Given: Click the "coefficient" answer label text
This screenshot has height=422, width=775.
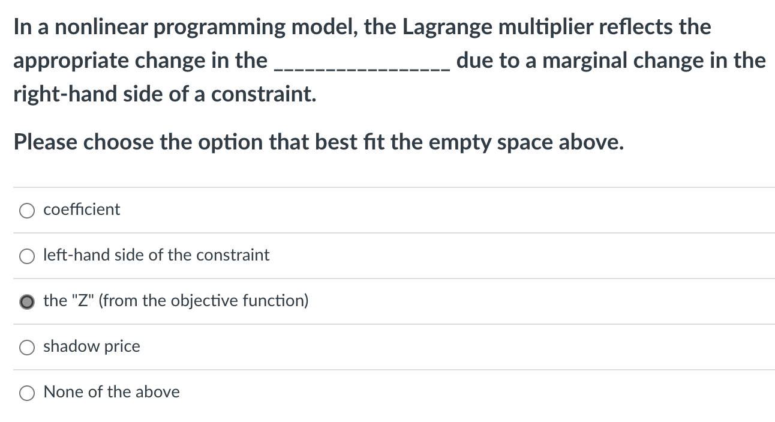Looking at the screenshot, I should point(82,209).
